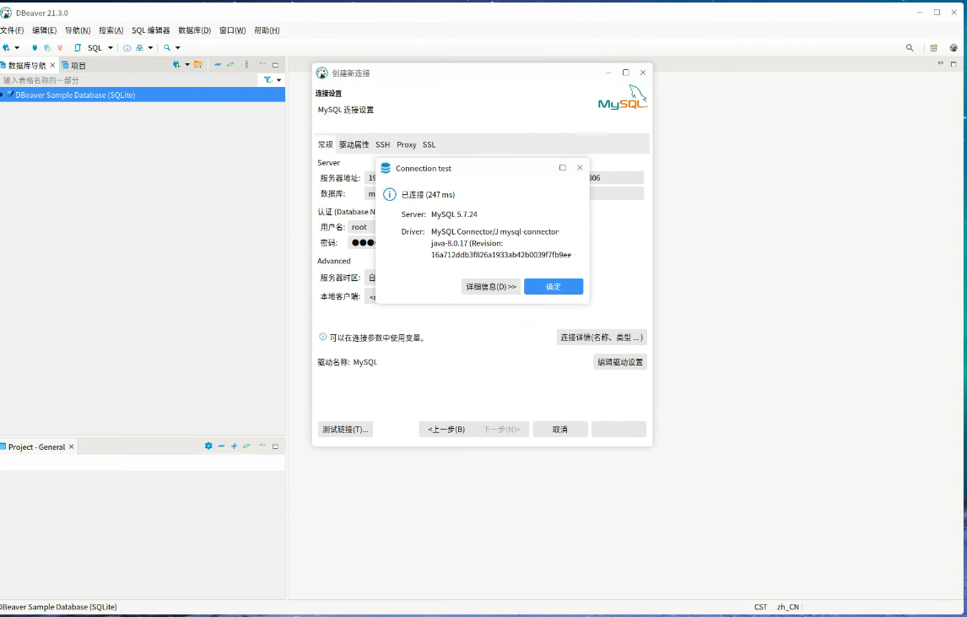The height and width of the screenshot is (617, 967).
Task: Click the DBeaver perspective icon at far top right
Action: pos(953,47)
